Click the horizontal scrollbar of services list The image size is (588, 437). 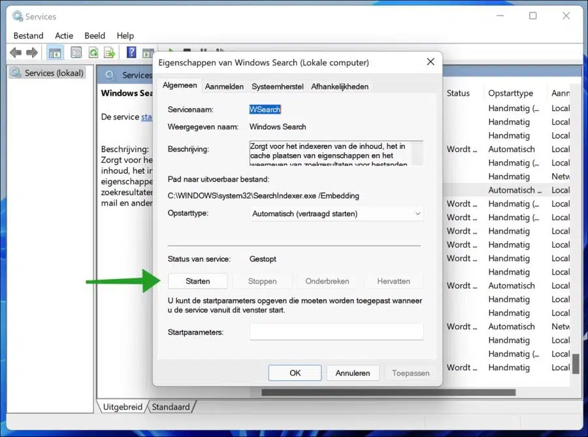(389, 393)
